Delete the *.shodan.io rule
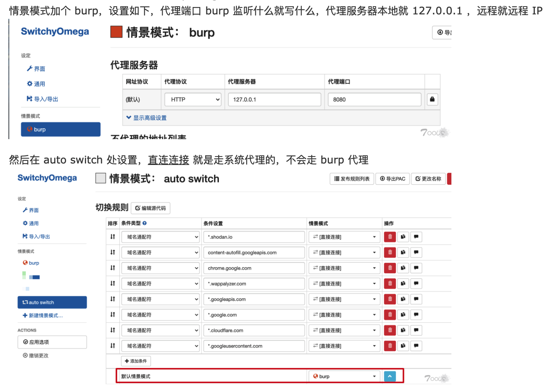The height and width of the screenshot is (386, 547). (390, 237)
